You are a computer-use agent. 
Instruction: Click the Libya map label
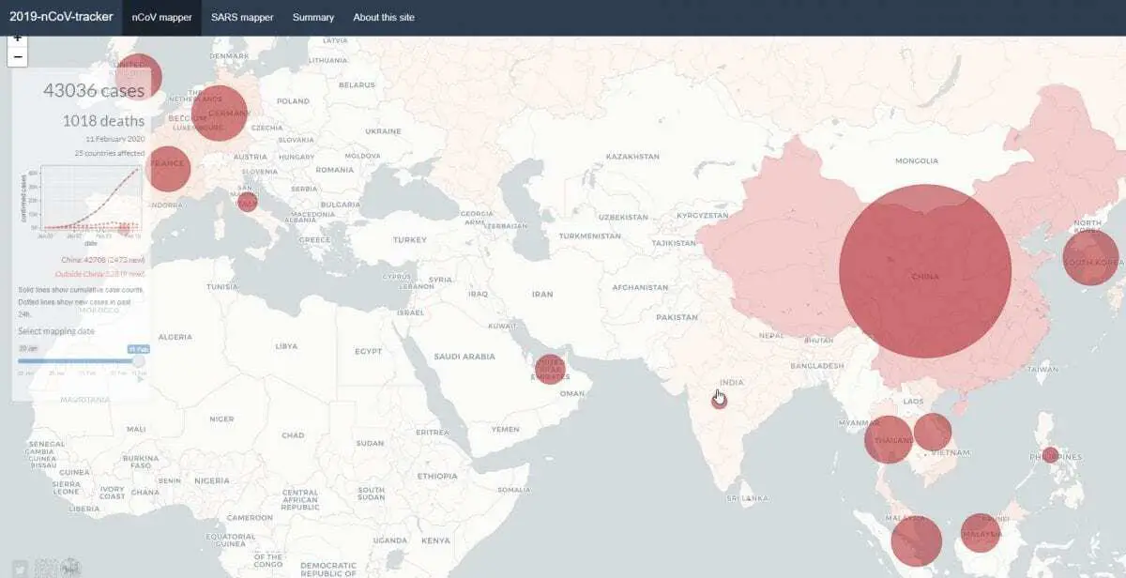[x=285, y=346]
